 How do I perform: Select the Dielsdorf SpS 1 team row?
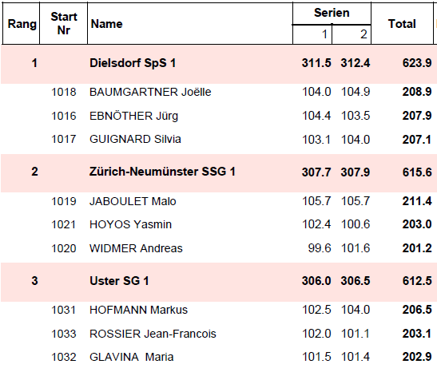(x=219, y=64)
